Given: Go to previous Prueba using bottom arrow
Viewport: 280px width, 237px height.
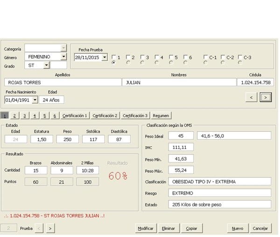Looking at the screenshot, I should coord(39,228).
